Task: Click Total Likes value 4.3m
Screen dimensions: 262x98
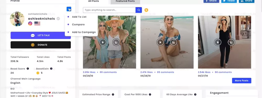Action: (x=40, y=61)
